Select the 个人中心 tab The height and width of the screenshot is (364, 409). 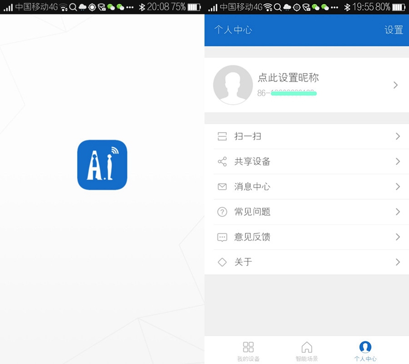[365, 351]
